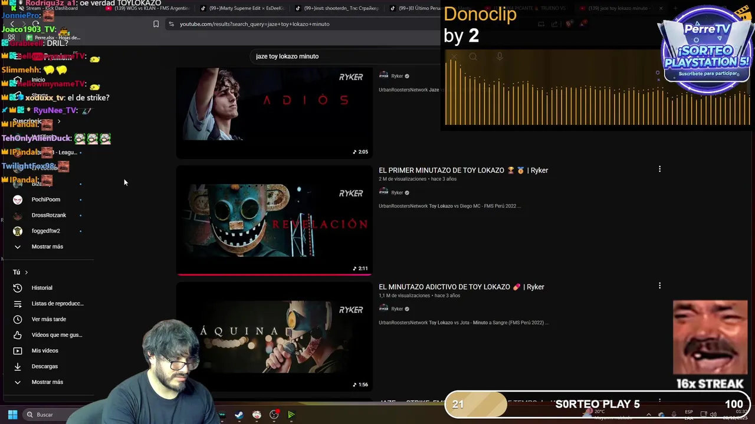Screen dimensions: 755x424
Task: Click the red progress bar under REVELACIÓN thumbnail
Action: (x=274, y=274)
